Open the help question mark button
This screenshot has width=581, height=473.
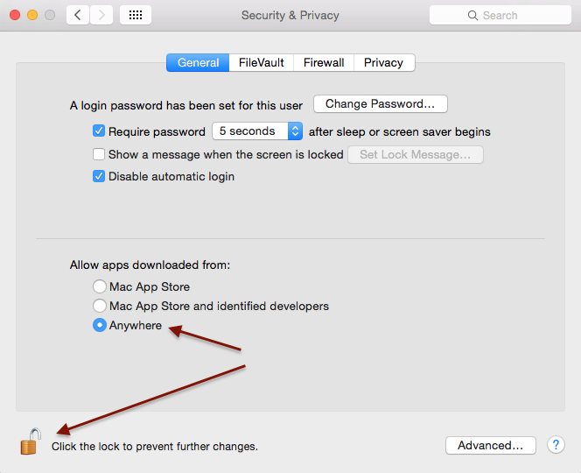pyautogui.click(x=556, y=444)
